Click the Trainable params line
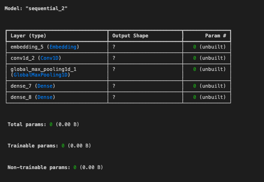This screenshot has height=182, width=264. click(x=49, y=146)
